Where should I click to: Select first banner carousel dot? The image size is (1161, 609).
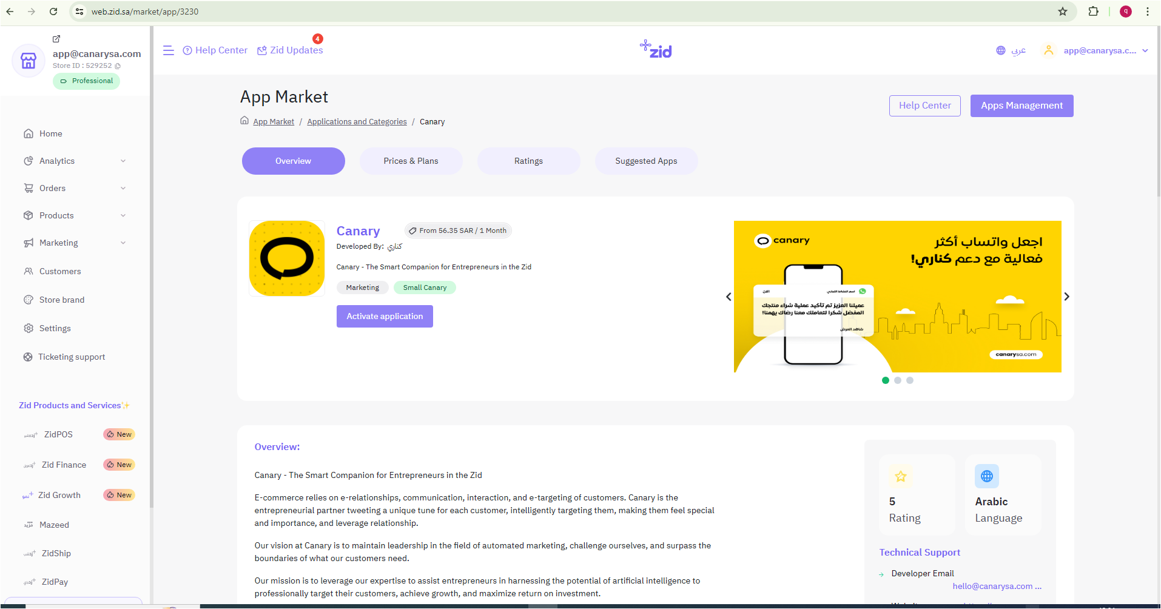pos(886,380)
